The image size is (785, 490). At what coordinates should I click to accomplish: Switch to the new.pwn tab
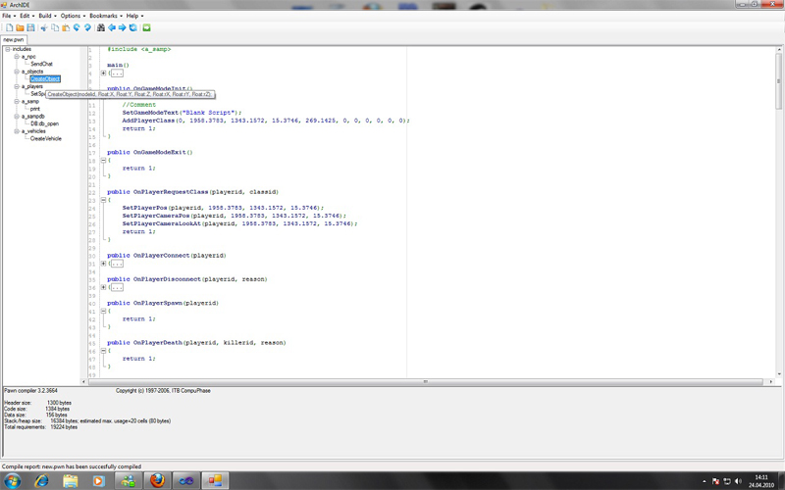point(14,39)
